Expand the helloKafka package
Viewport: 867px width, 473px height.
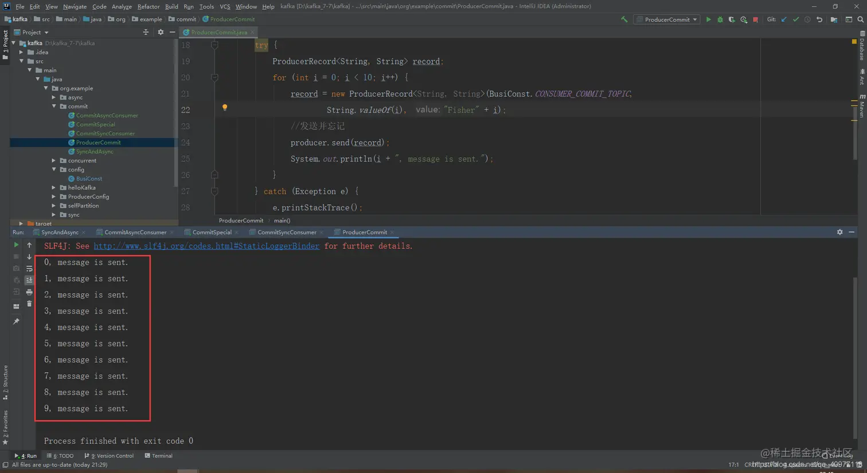[x=54, y=187]
